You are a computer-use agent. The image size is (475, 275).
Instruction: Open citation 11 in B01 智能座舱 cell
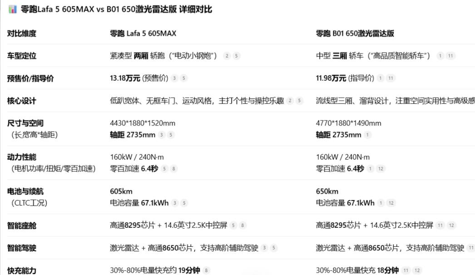point(440,226)
